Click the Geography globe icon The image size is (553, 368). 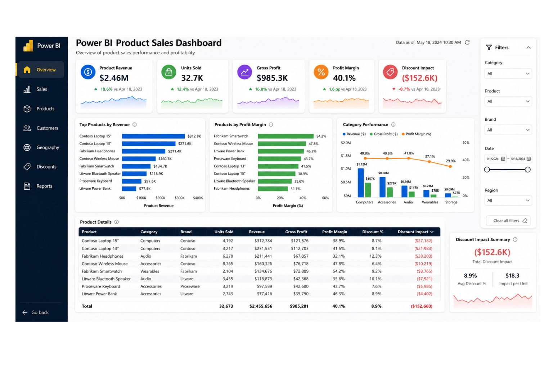[27, 147]
